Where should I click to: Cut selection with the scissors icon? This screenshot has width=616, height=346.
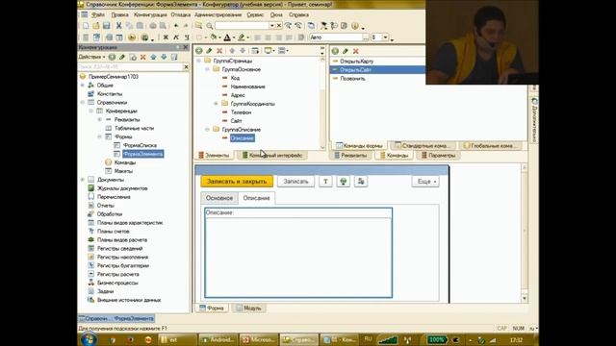click(x=118, y=26)
